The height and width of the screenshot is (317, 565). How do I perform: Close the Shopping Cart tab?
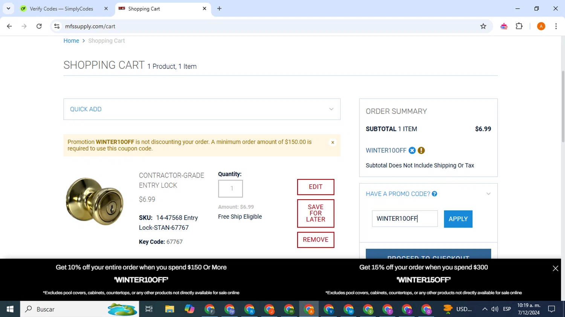205,9
